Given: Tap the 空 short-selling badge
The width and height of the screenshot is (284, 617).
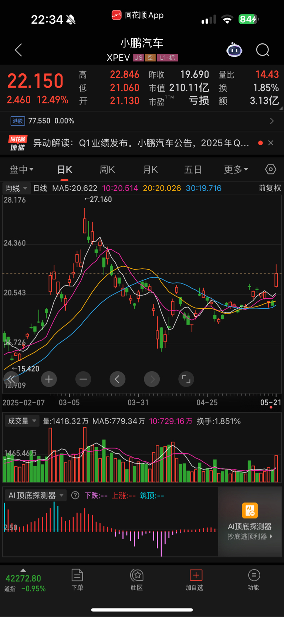Looking at the screenshot, I should pos(150,57).
